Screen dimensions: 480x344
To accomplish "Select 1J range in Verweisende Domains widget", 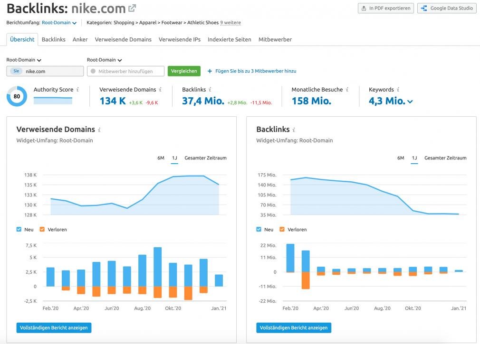I will point(174,158).
